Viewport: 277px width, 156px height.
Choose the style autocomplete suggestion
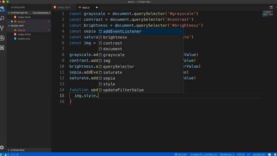(x=141, y=84)
